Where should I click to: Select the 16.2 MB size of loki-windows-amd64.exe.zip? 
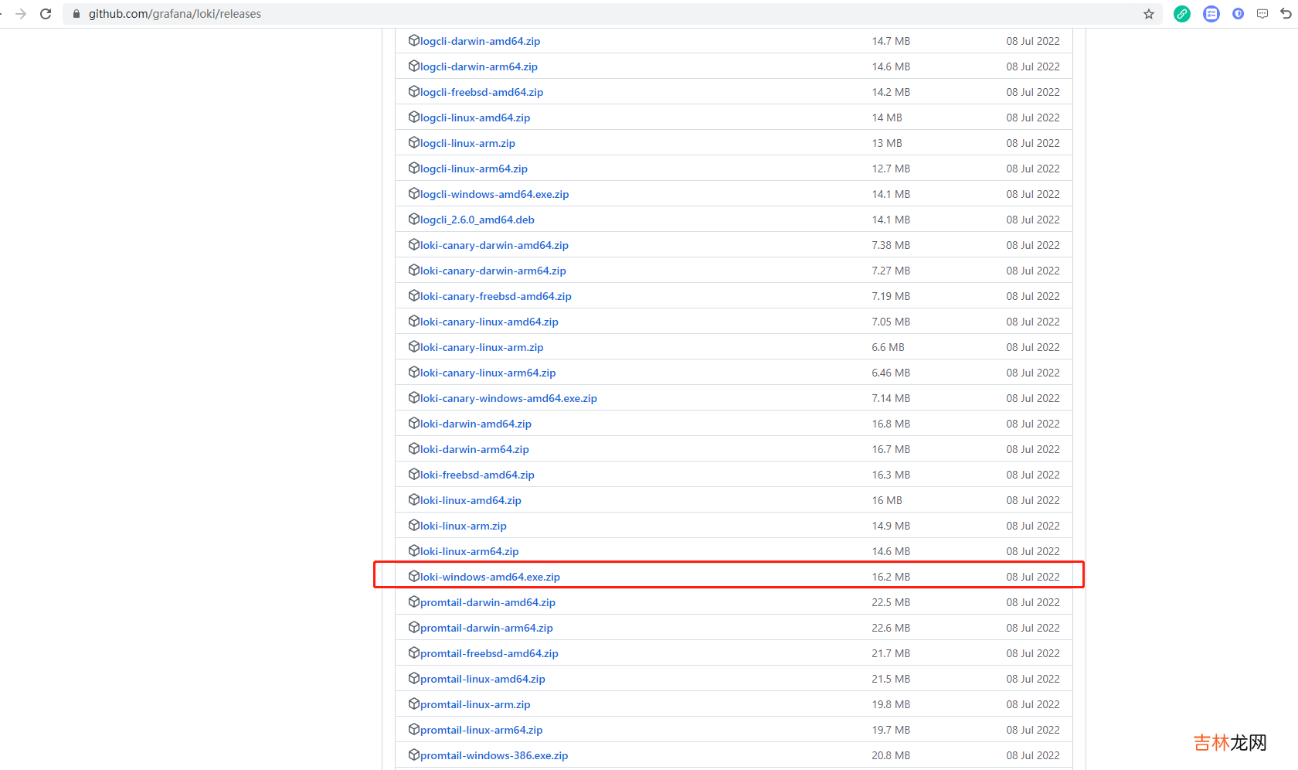click(891, 577)
